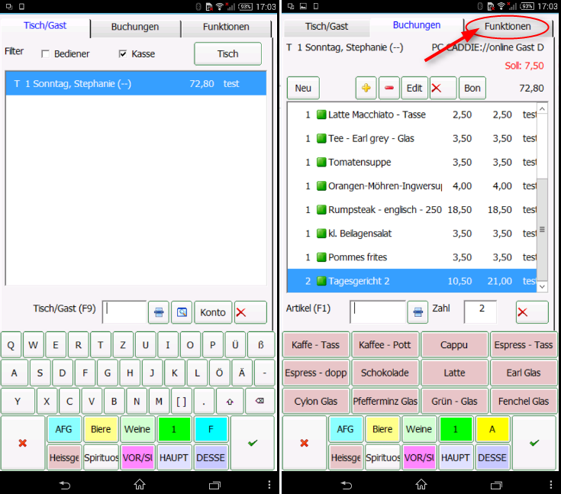Click red X button right of Konto
The height and width of the screenshot is (494, 561).
pos(250,312)
